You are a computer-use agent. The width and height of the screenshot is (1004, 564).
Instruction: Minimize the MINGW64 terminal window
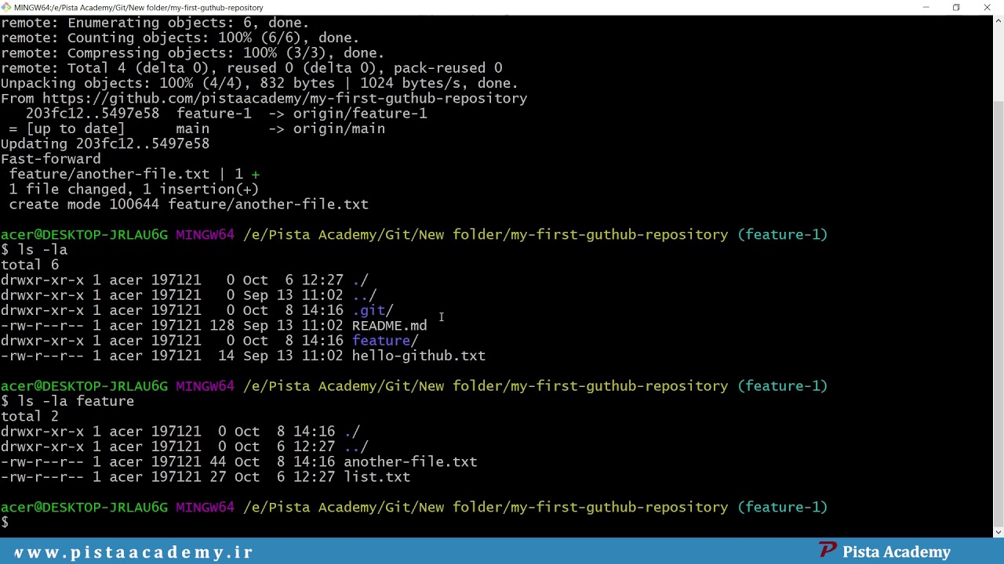(926, 7)
